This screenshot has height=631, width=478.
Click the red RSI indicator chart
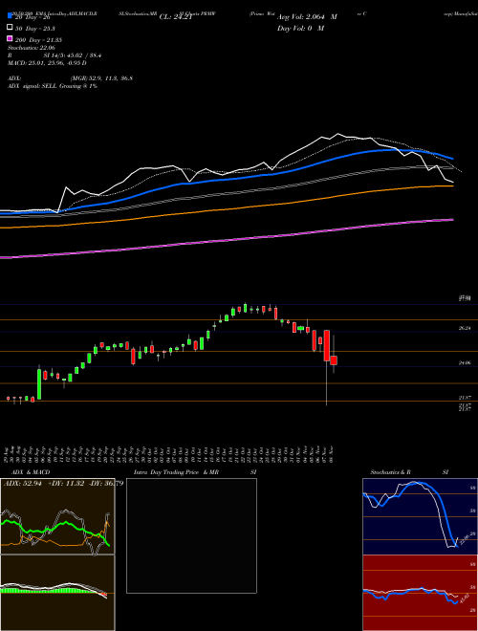[420, 593]
